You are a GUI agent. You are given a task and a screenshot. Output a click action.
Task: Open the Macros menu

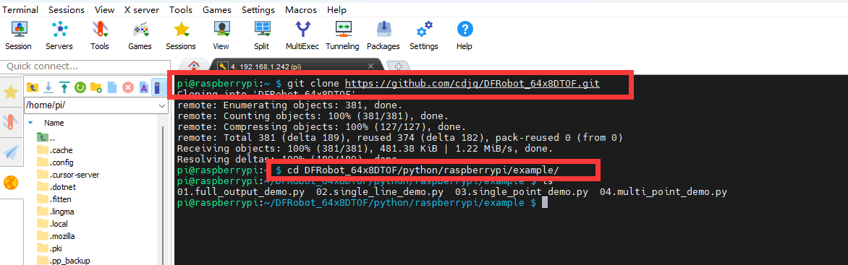point(301,9)
